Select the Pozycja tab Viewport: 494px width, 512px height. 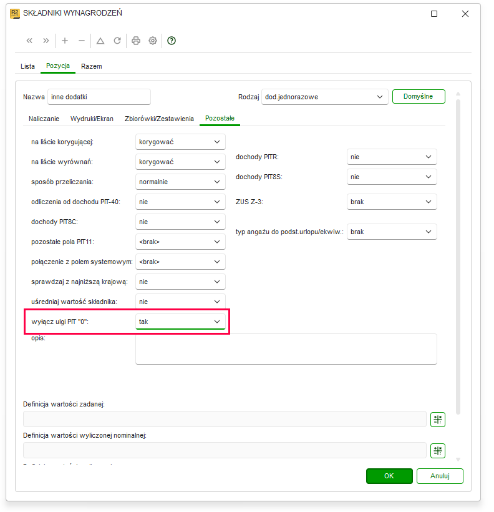tap(58, 66)
